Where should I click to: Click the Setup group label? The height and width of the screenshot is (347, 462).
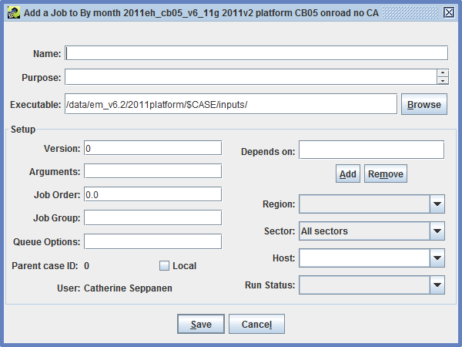(x=23, y=130)
